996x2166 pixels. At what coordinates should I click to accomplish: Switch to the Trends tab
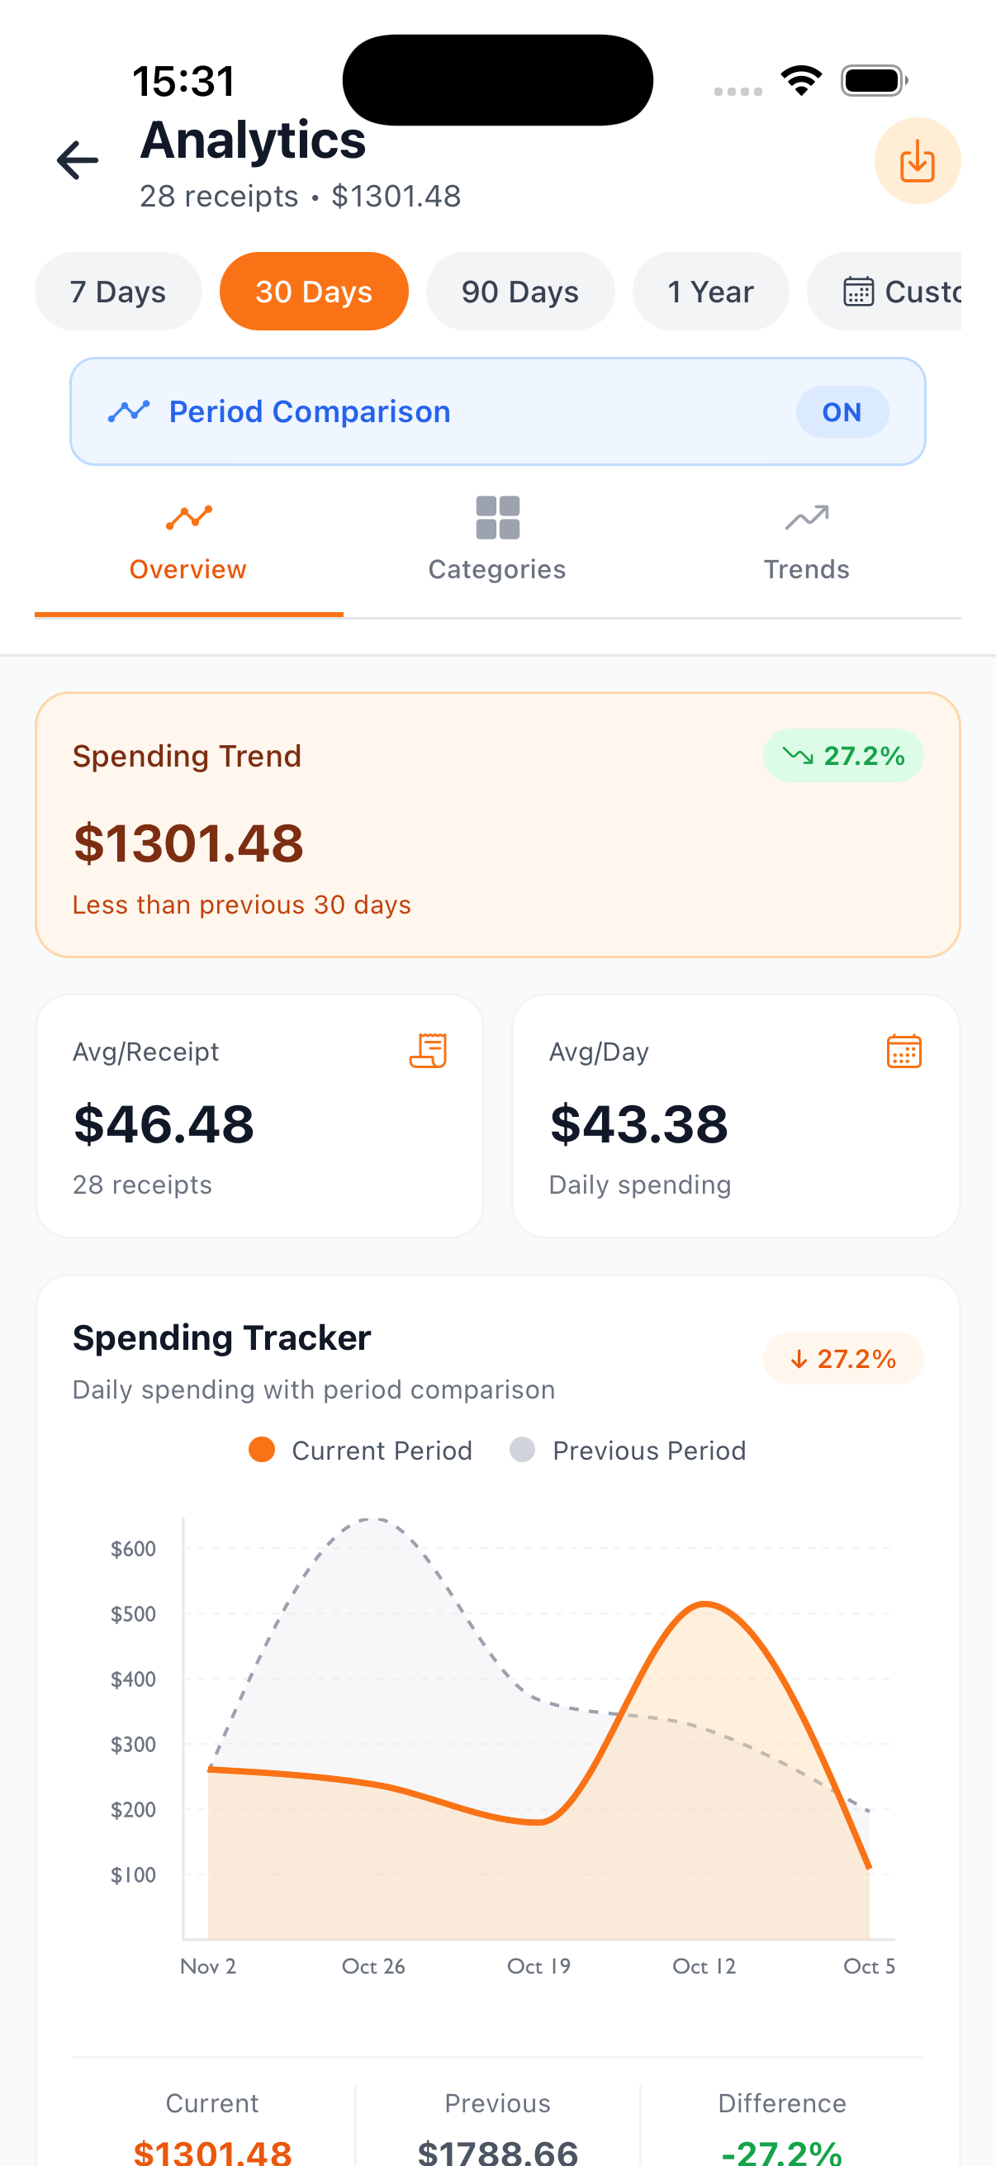coord(806,547)
